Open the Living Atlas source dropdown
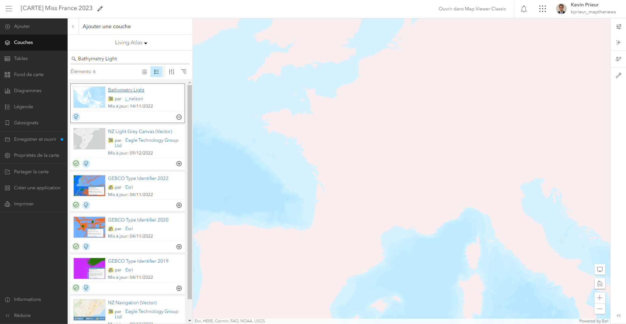This screenshot has width=626, height=324. 131,43
